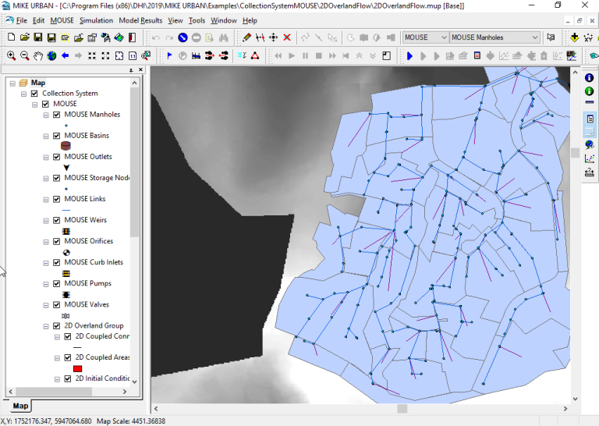Open the Tools menu
The height and width of the screenshot is (426, 599).
[x=197, y=20]
